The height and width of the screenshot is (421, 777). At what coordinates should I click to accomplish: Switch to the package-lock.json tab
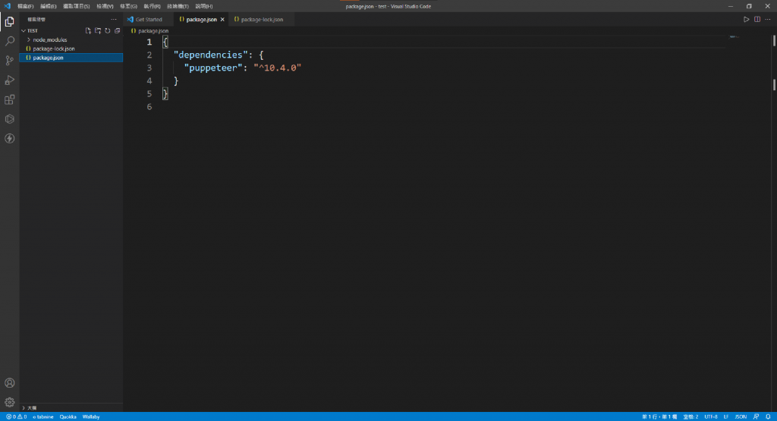pos(261,19)
